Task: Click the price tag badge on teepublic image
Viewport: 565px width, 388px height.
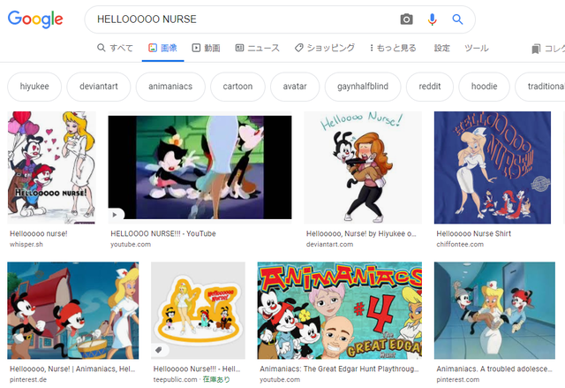Action: point(159,350)
